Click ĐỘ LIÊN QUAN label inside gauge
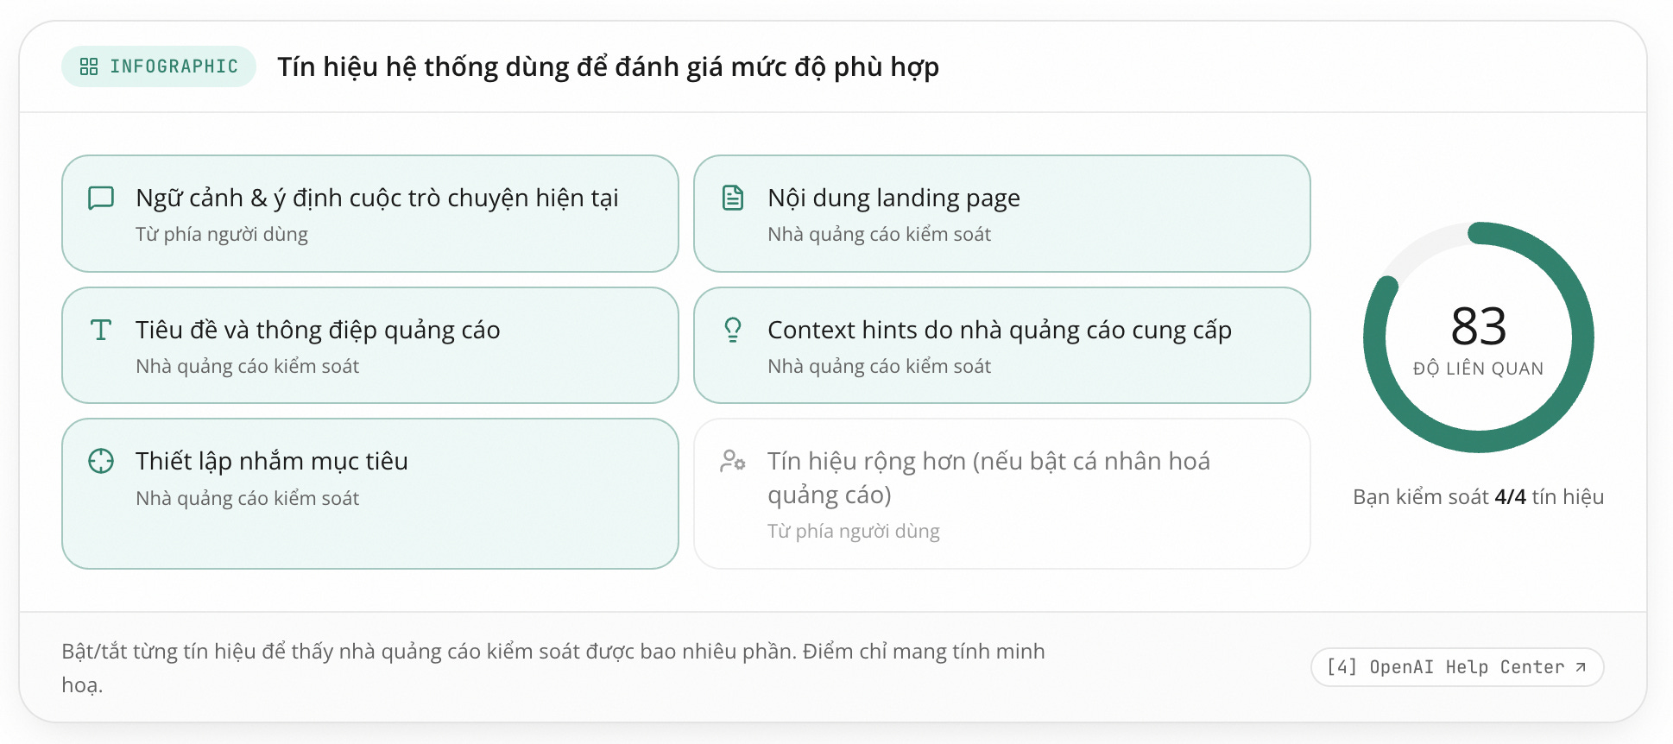The width and height of the screenshot is (1673, 744). pos(1479,369)
